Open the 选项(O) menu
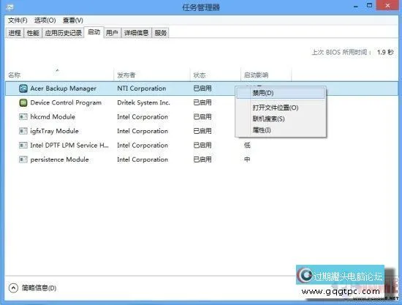This screenshot has height=305, width=402. coord(45,20)
